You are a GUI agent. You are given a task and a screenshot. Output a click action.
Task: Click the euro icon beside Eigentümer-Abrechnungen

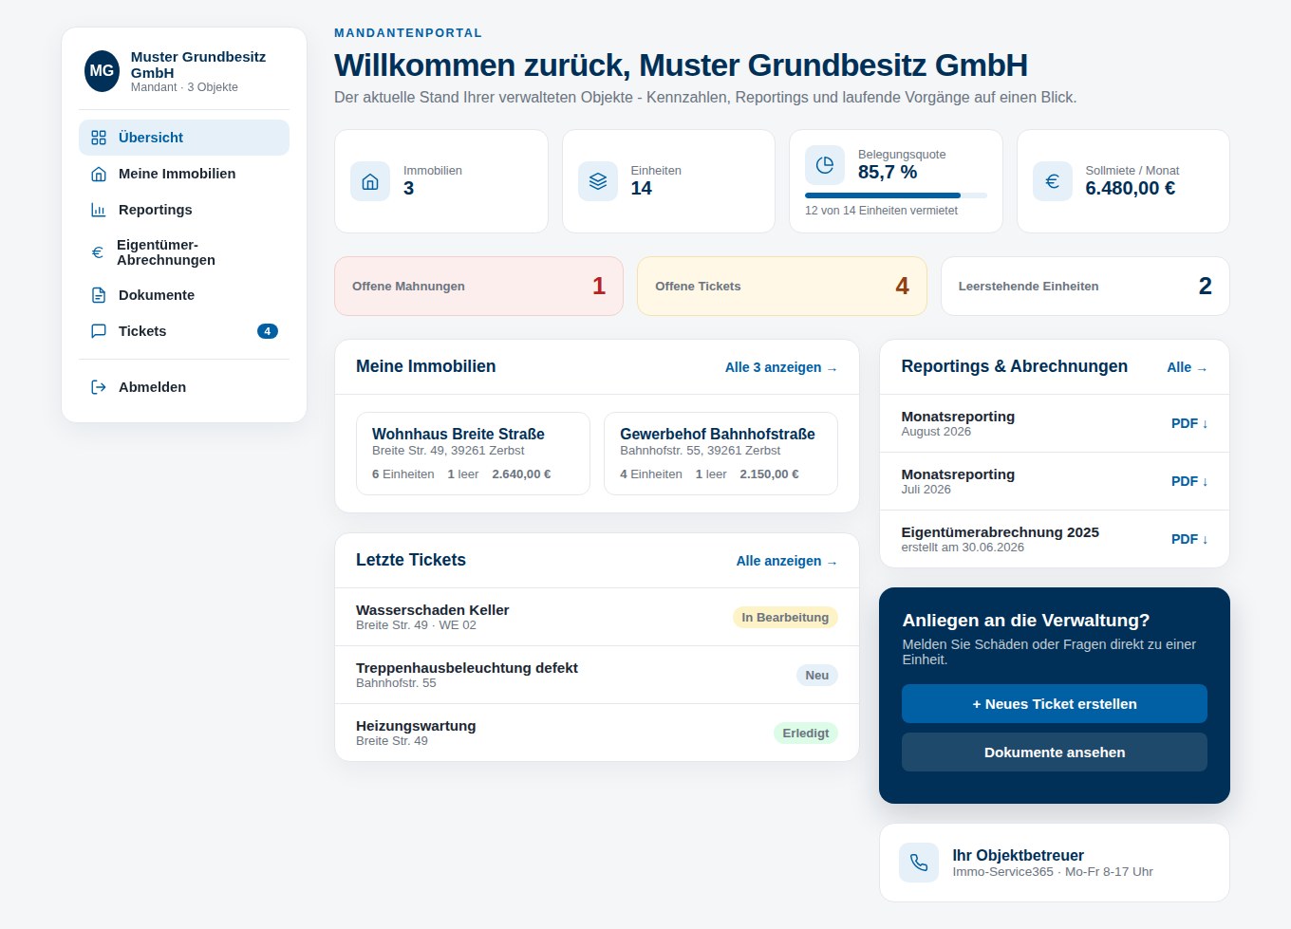coord(98,252)
